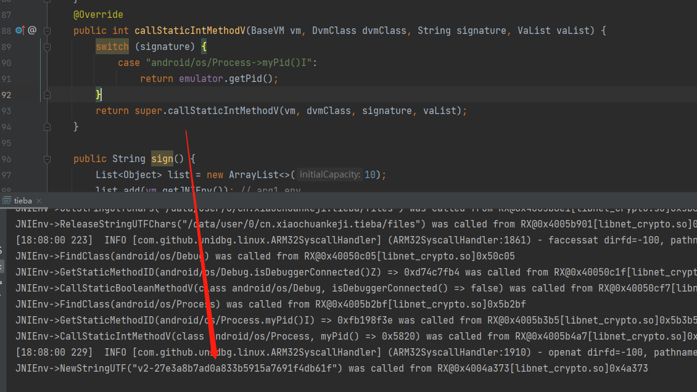Click line number 92 in the gutter
Screen dimensions: 697x392
point(6,95)
